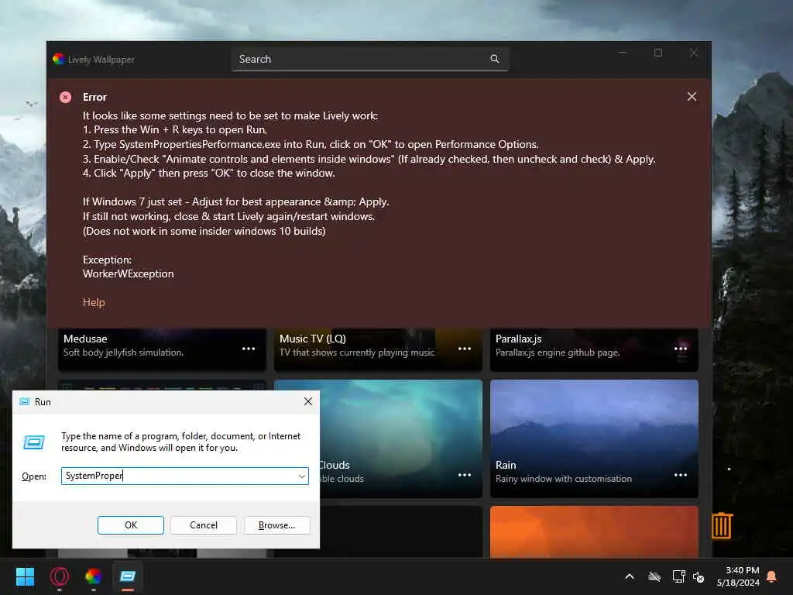Open notifications bell icon
This screenshot has width=793, height=595.
click(772, 576)
